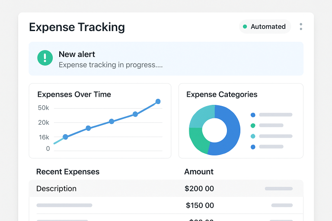The image size is (332, 221).
Task: Sort by the Amount column header
Action: tap(199, 171)
